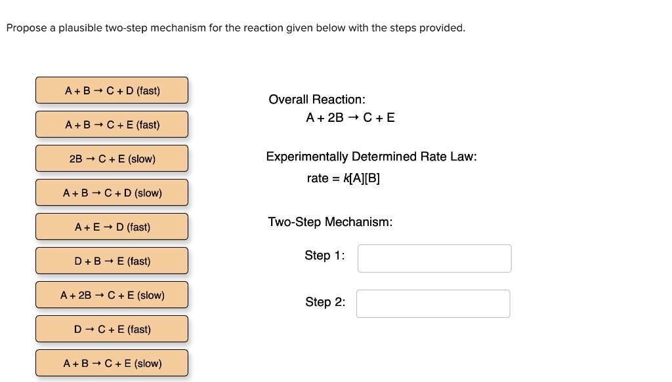Screen dimensions: 672x382
Task: Click the 'Experimentally Determined Rate Law:' heading
Action: [371, 157]
